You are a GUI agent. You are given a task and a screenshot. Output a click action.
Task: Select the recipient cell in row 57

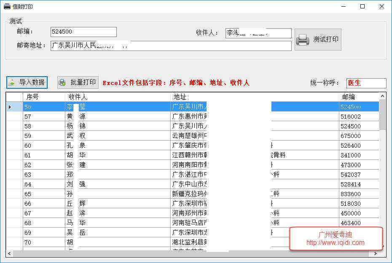coord(118,117)
